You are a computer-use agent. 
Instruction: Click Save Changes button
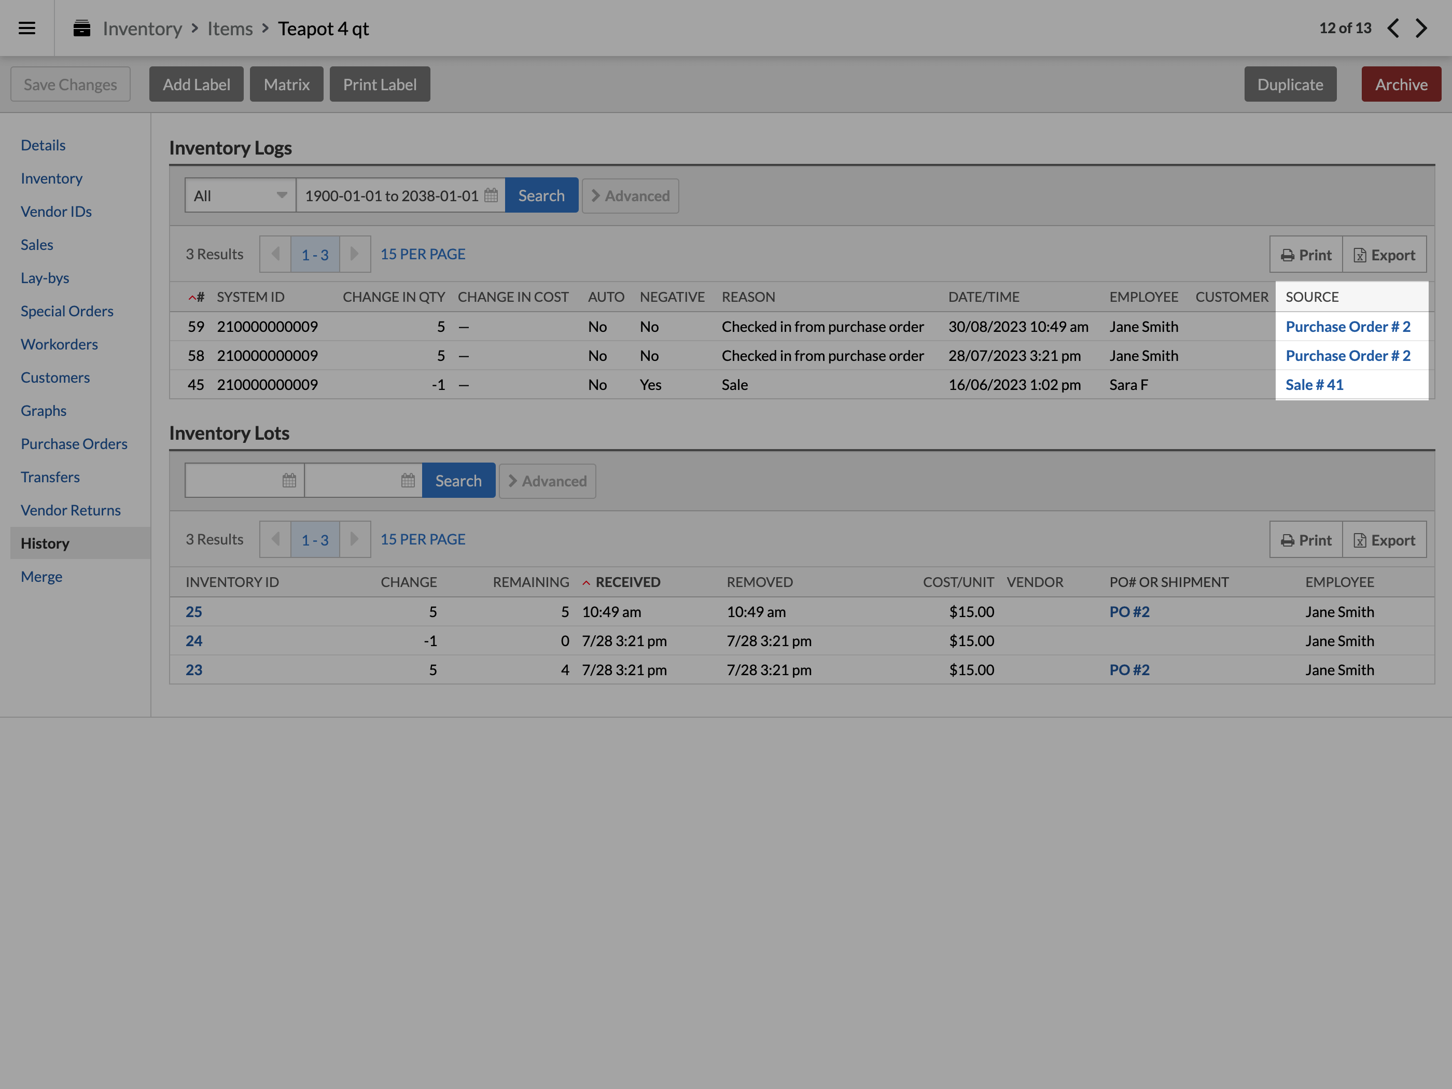[70, 84]
